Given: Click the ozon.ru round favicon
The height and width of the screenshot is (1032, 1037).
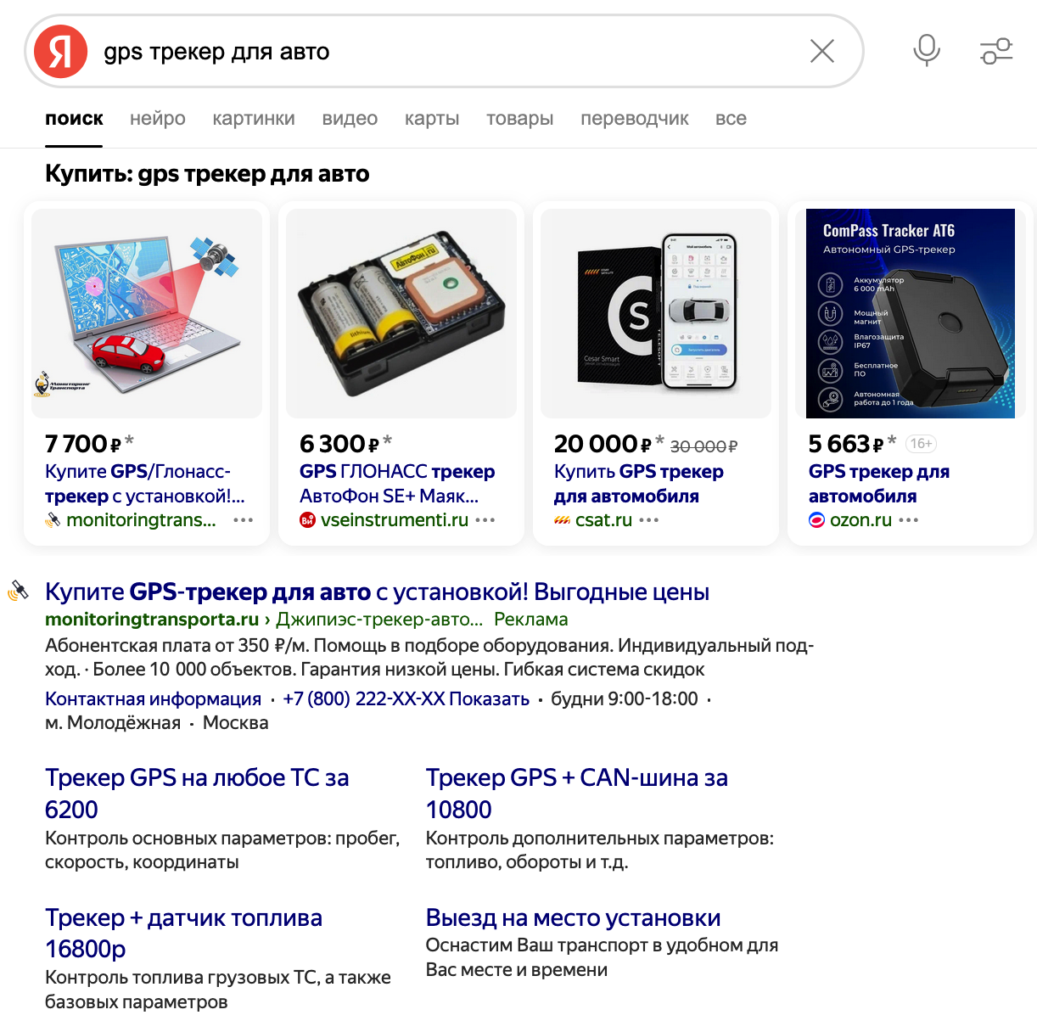Looking at the screenshot, I should (816, 520).
